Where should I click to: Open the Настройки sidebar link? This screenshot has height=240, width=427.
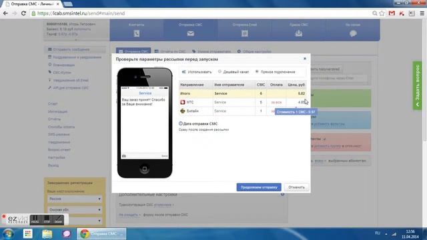56,157
